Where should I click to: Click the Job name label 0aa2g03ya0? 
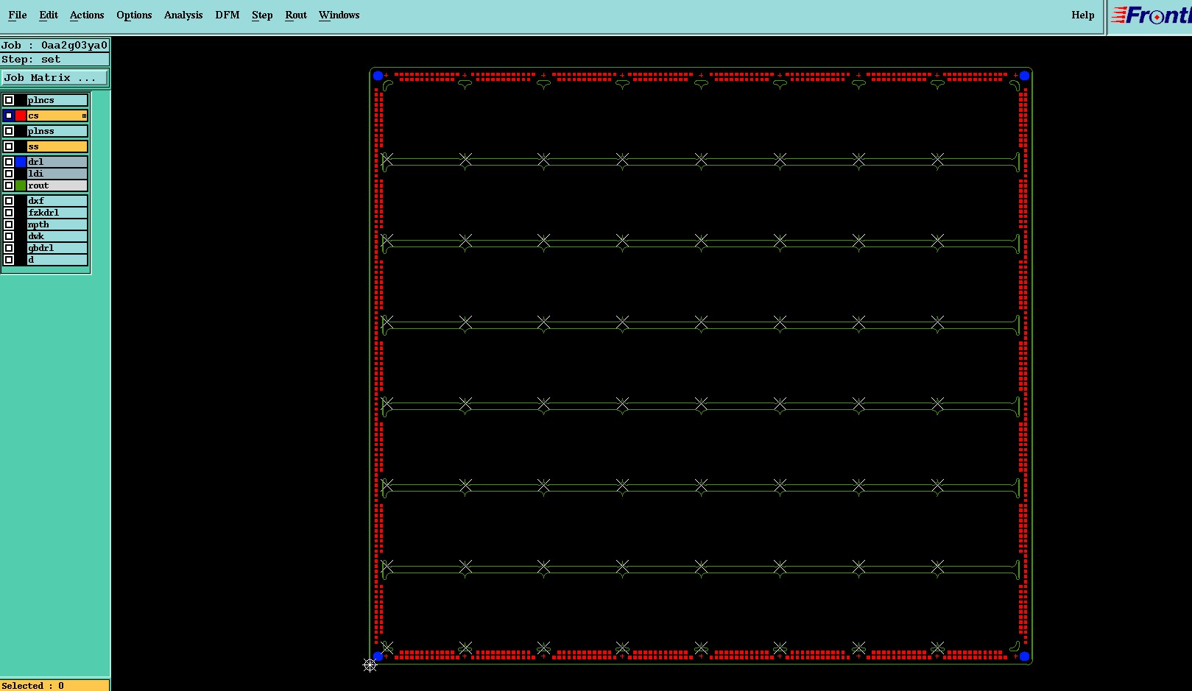point(54,45)
